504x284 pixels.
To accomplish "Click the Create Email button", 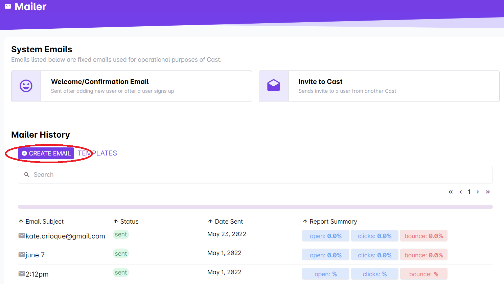I will click(x=46, y=153).
